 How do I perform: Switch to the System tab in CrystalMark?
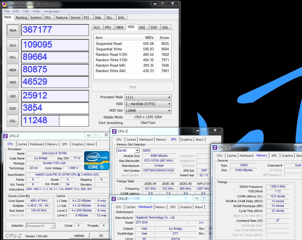pyautogui.click(x=36, y=17)
